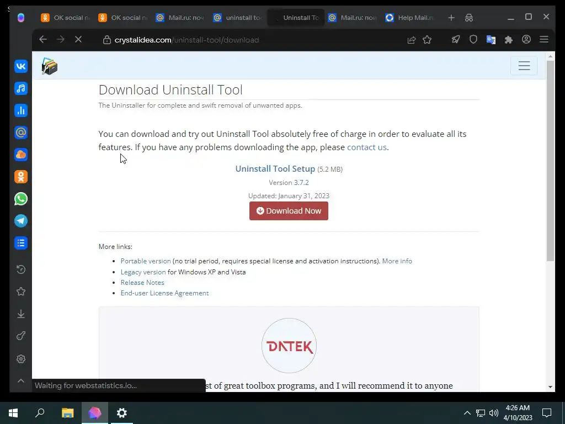This screenshot has width=565, height=424.
Task: Open the volume control in tray
Action: click(494, 413)
